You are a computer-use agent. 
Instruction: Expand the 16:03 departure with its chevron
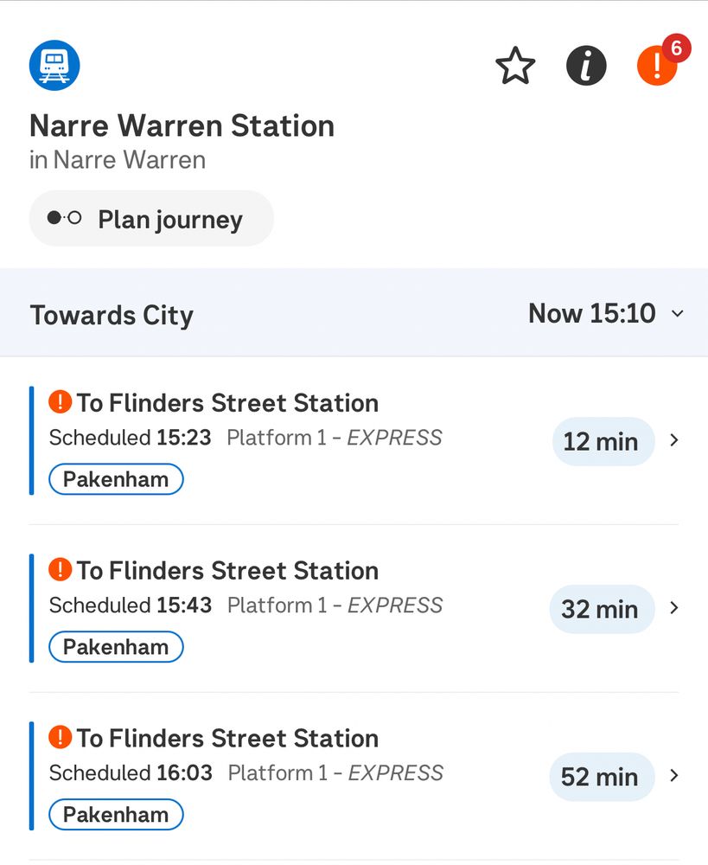pyautogui.click(x=674, y=776)
